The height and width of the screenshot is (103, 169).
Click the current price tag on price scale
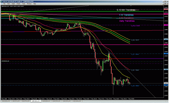click(x=166, y=83)
